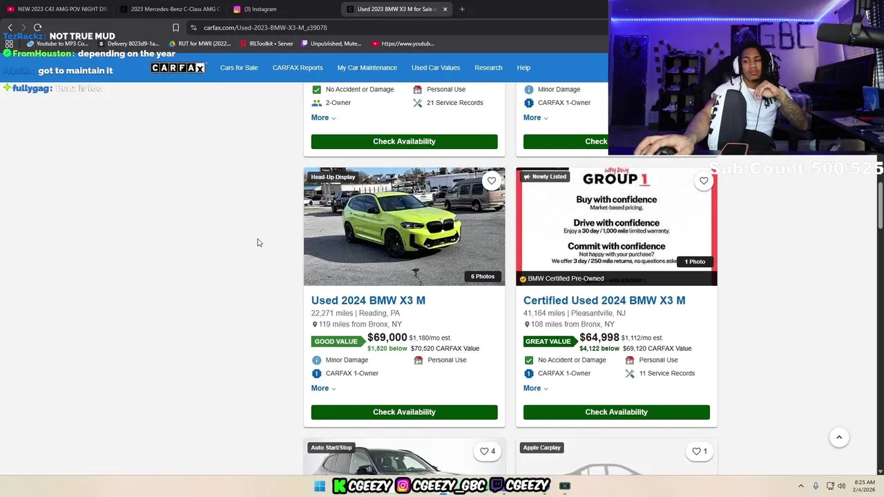The height and width of the screenshot is (497, 884).
Task: Open the Youtube to MP3 bookmark
Action: [57, 43]
